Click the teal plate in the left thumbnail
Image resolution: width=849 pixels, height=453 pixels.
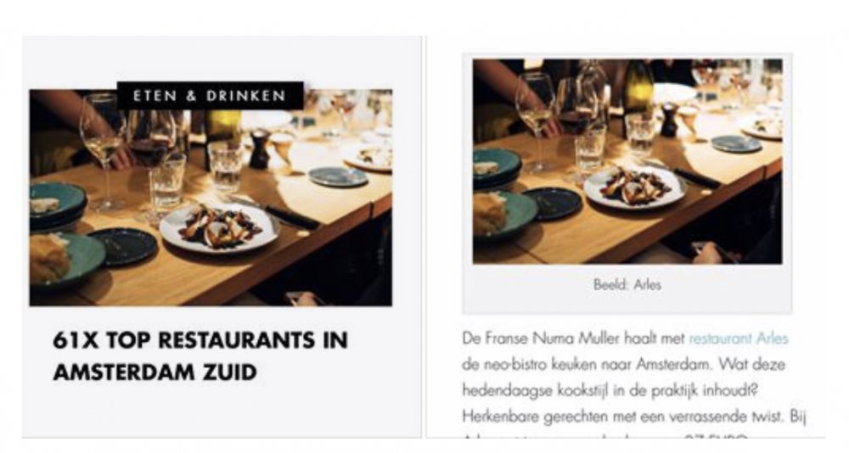[x=58, y=201]
